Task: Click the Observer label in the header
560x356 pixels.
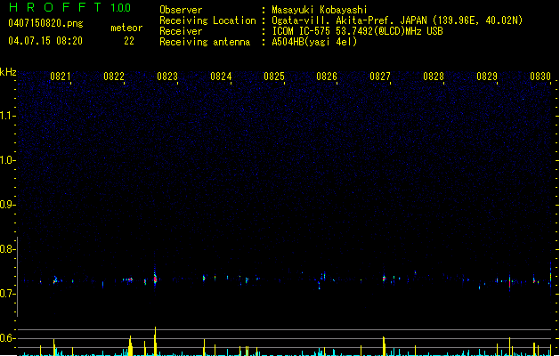Action: (x=181, y=10)
